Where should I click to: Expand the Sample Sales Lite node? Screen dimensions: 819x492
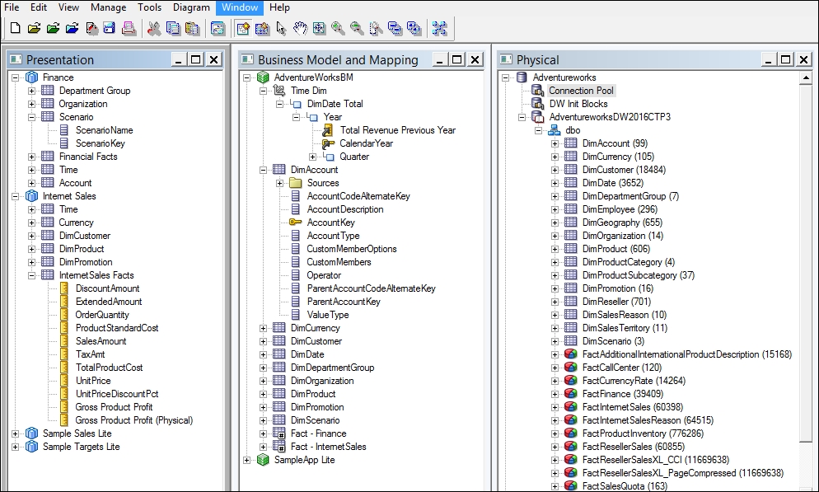pos(15,433)
